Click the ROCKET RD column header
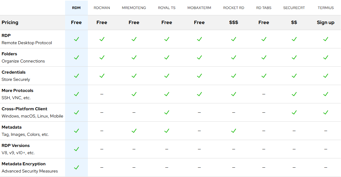 click(x=234, y=8)
